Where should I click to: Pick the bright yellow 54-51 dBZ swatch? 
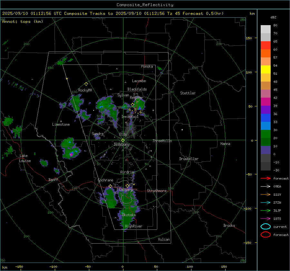coord(266,69)
